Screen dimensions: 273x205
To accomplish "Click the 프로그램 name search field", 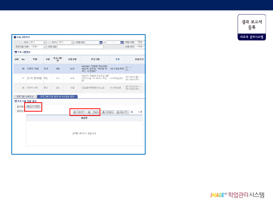I will (80, 47).
